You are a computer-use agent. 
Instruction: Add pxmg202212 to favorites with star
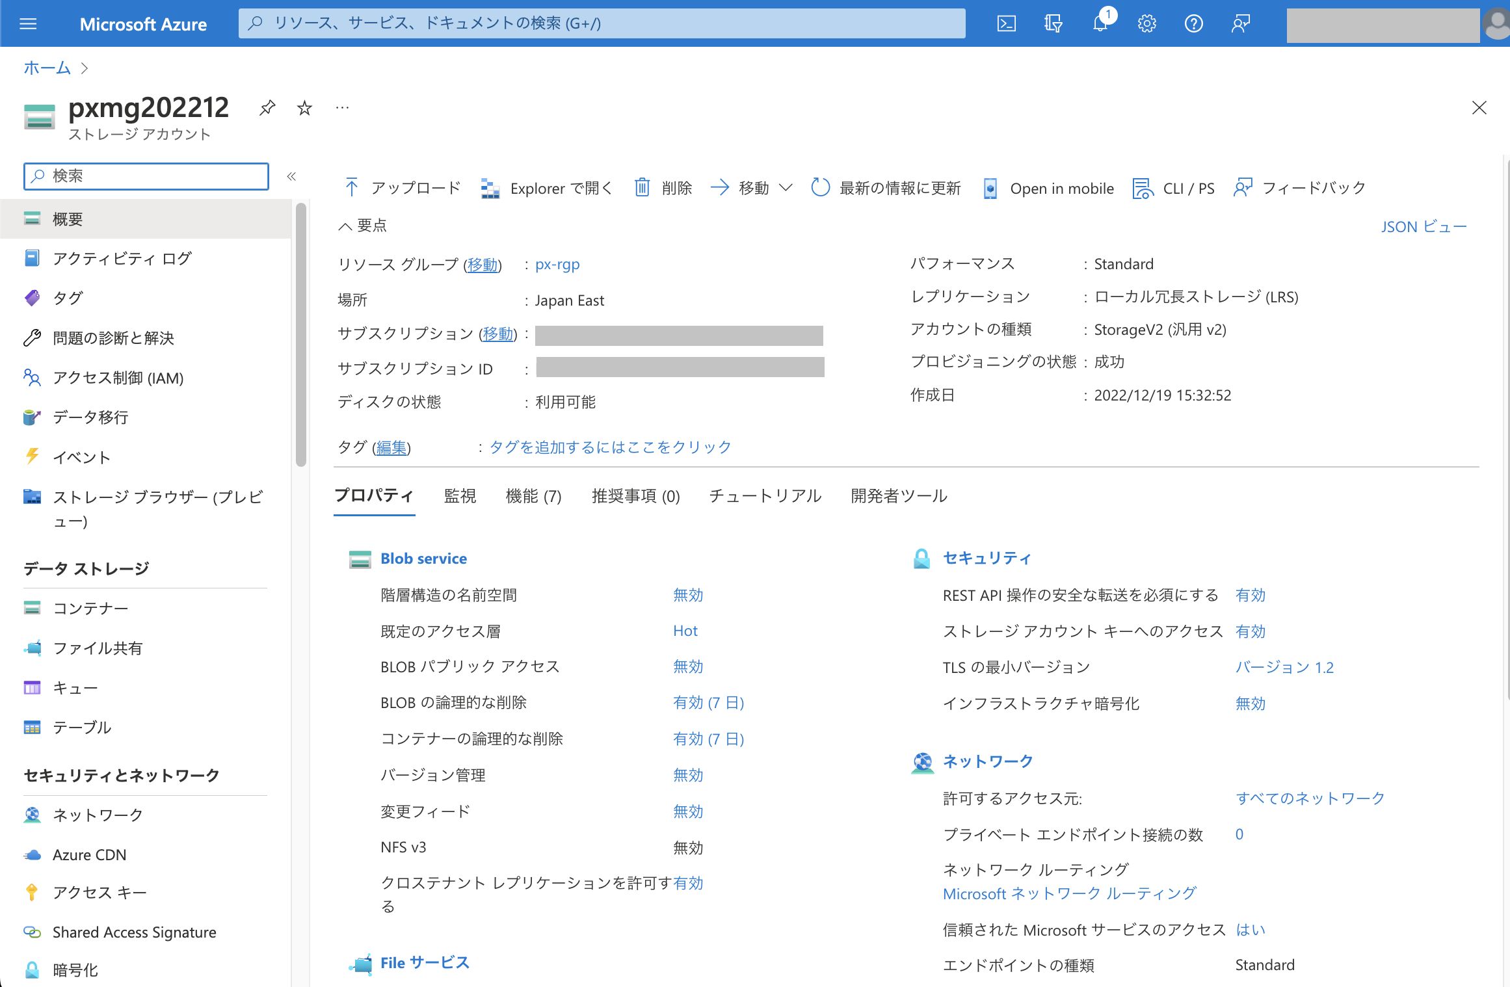(304, 107)
